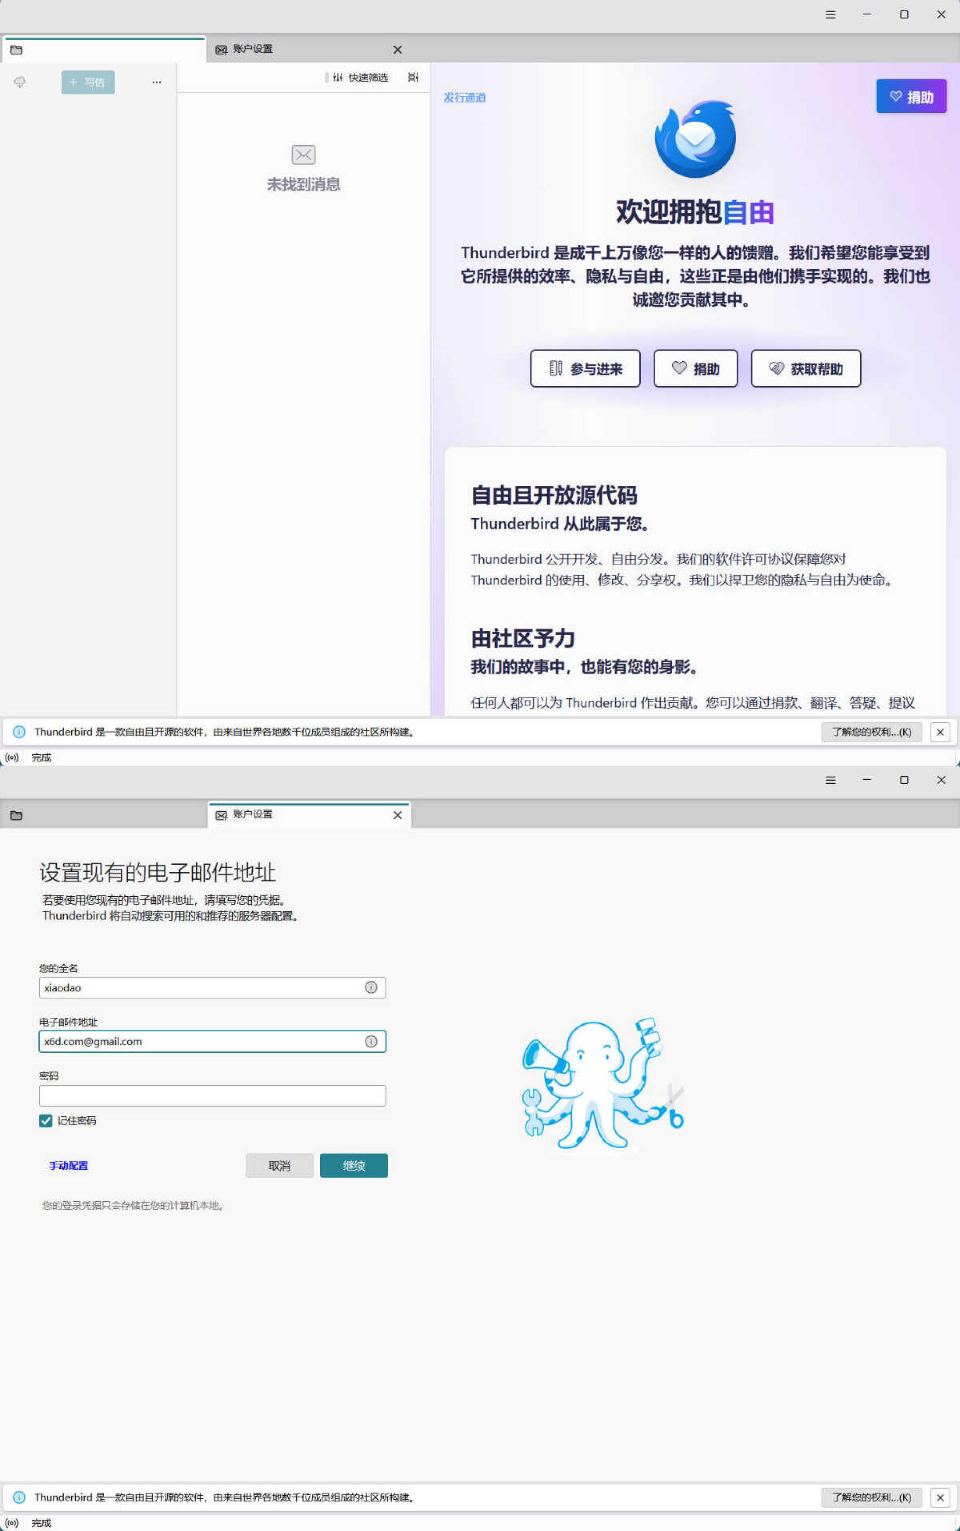Viewport: 960px width, 1531px height.
Task: Click the network status icon in the status bar
Action: pos(11,757)
